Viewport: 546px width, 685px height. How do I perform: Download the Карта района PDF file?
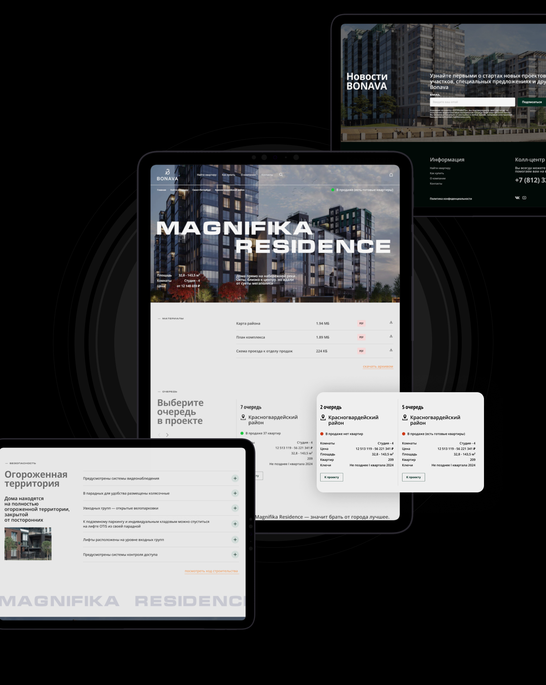391,322
